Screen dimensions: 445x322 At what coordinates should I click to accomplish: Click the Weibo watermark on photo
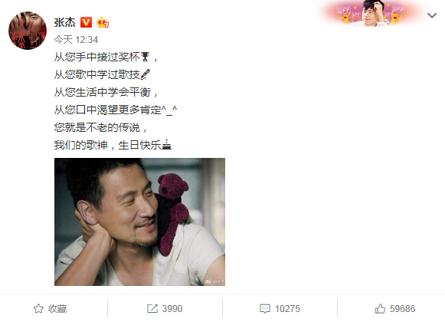[214, 282]
